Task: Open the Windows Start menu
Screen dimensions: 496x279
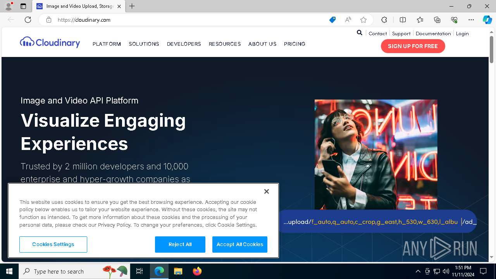Action: [x=9, y=271]
